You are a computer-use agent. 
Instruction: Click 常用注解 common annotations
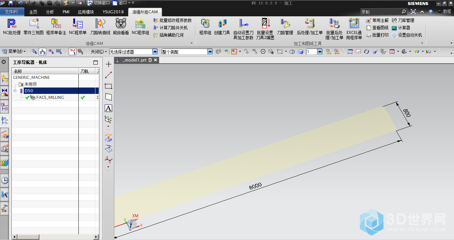pyautogui.click(x=377, y=21)
